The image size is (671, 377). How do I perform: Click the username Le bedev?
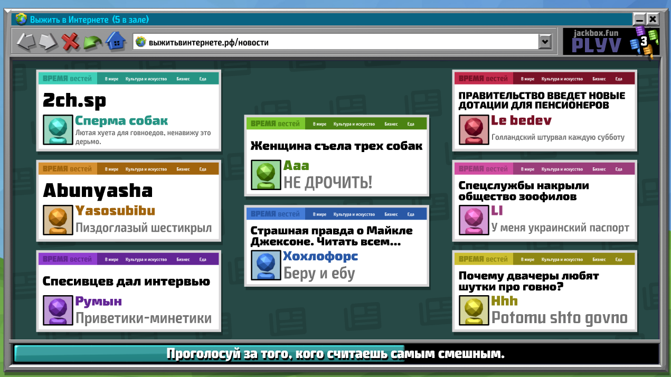click(x=522, y=120)
